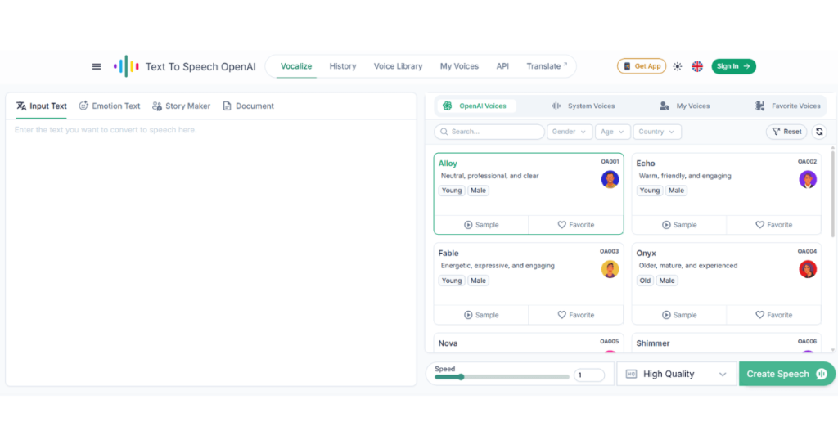This screenshot has width=838, height=440.
Task: Play the Fable voice sample
Action: (x=481, y=315)
